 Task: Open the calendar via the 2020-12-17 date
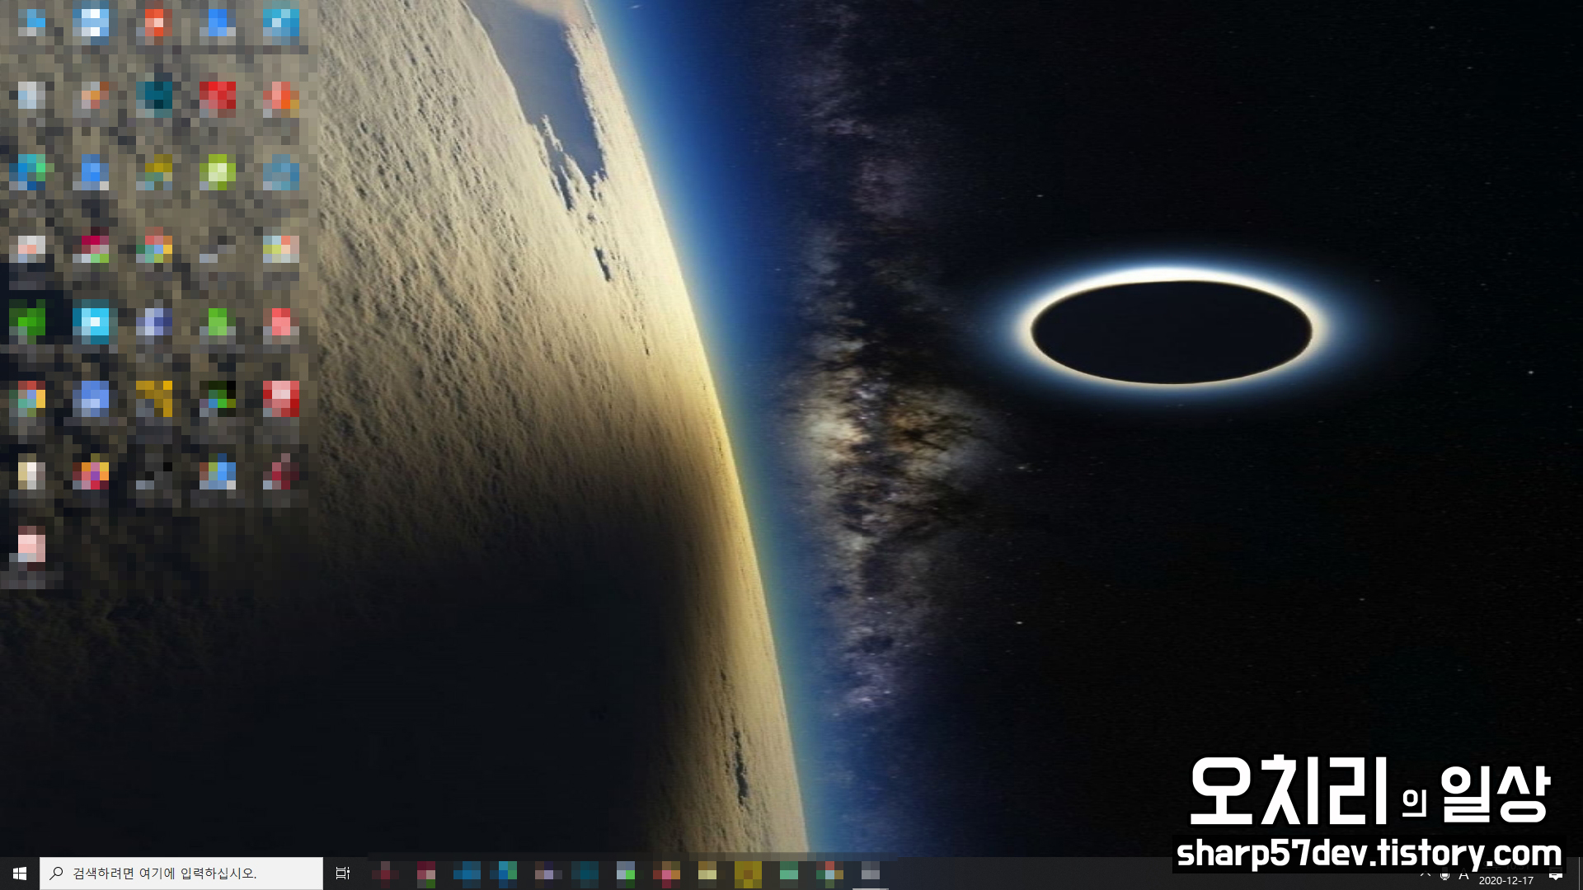1505,879
